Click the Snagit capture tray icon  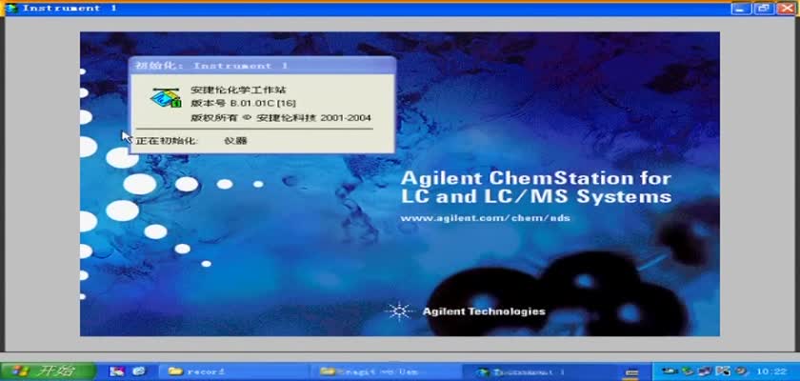point(723,371)
